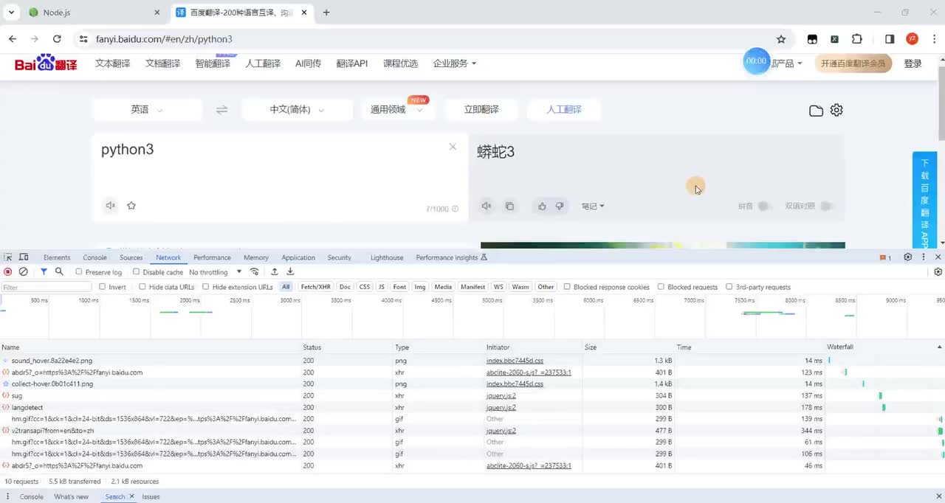Thumbs down the translation
This screenshot has width=945, height=503.
pos(560,207)
